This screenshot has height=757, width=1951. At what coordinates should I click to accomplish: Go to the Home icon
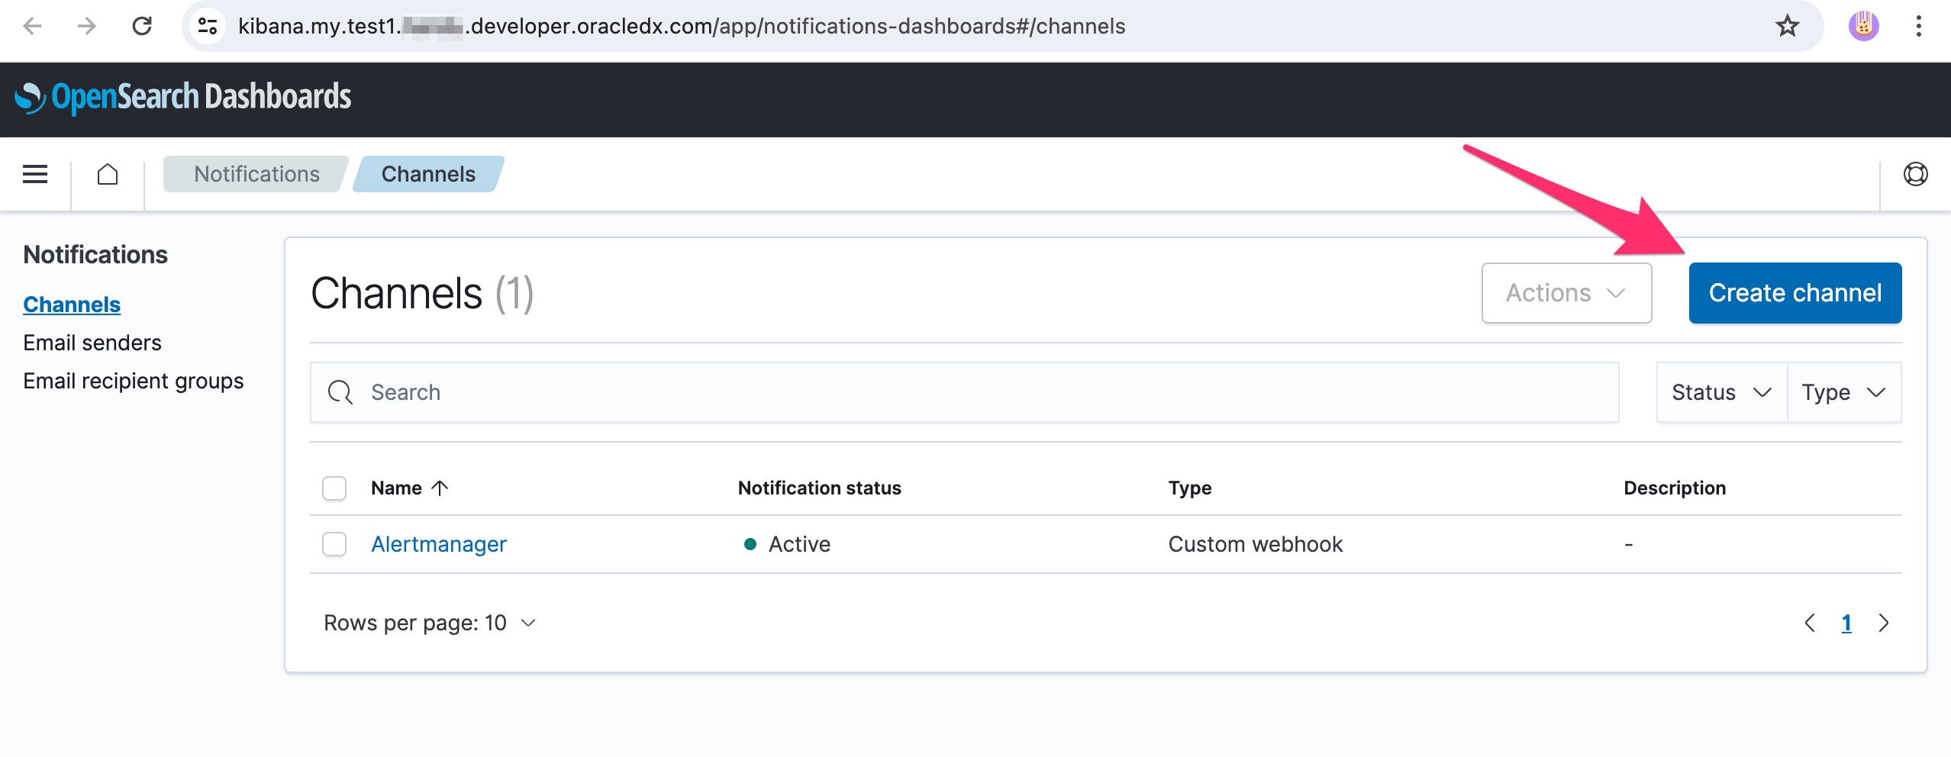click(108, 174)
